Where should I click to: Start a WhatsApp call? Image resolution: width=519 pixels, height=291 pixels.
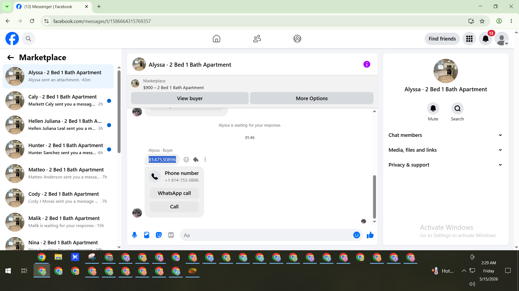pos(174,193)
